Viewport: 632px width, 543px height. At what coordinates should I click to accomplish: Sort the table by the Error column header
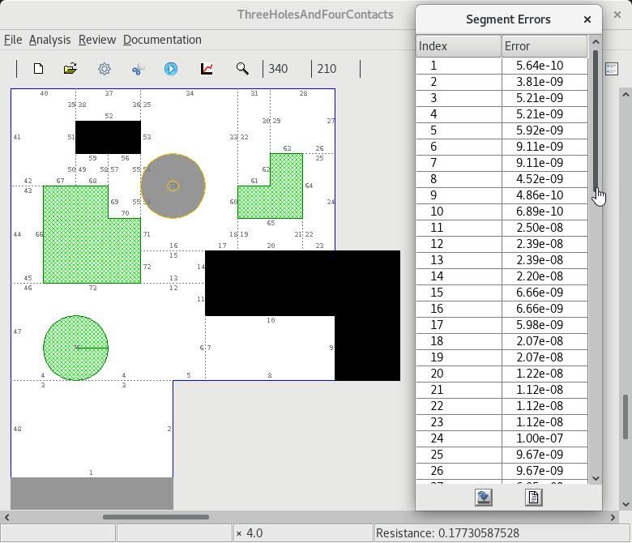click(x=544, y=46)
